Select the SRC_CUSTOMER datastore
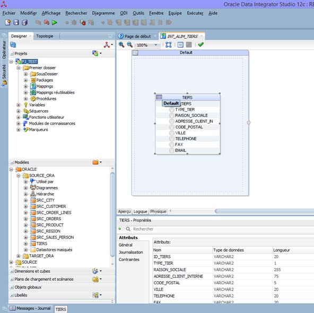This screenshot has height=313, width=314. tap(51, 206)
